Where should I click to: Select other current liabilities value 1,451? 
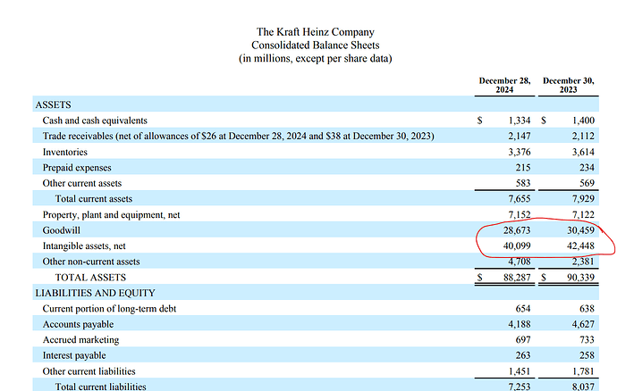(519, 371)
